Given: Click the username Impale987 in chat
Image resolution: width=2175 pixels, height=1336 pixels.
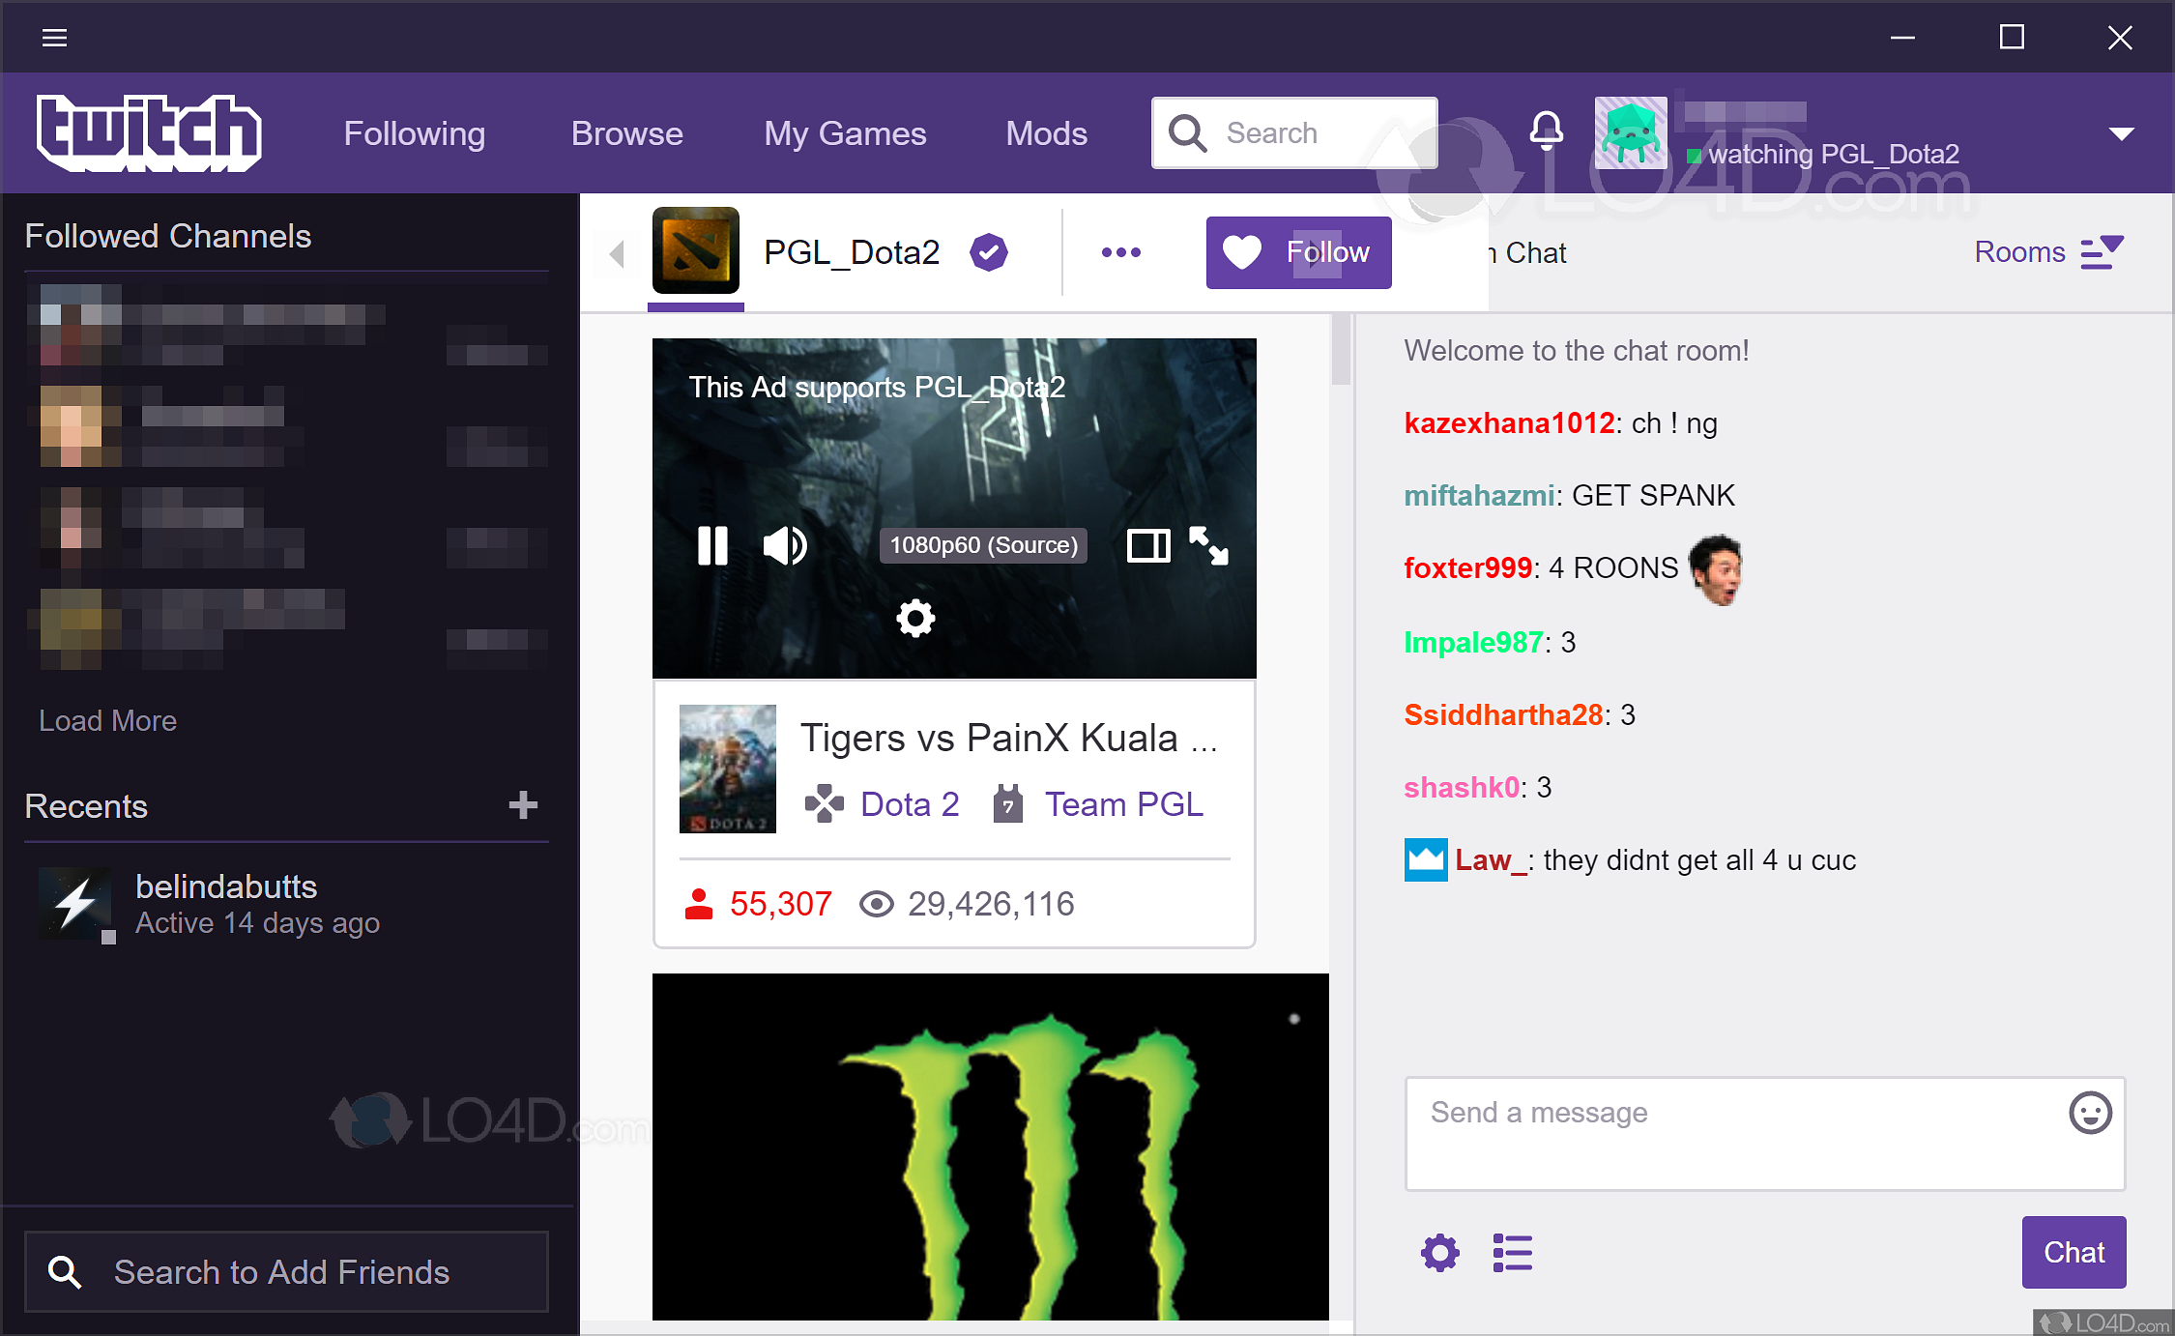Looking at the screenshot, I should (x=1473, y=643).
